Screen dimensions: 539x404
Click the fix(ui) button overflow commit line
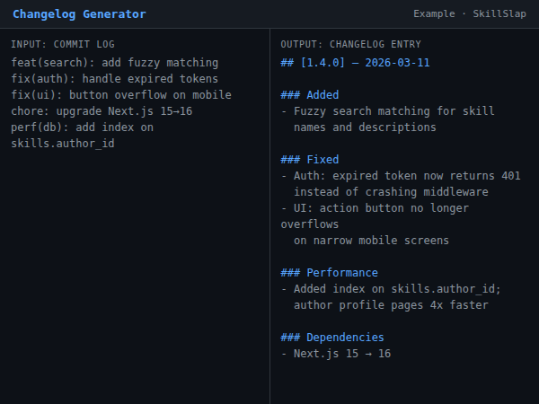point(121,95)
